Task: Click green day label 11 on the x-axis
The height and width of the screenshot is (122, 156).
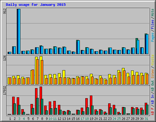Action: pos(55,119)
